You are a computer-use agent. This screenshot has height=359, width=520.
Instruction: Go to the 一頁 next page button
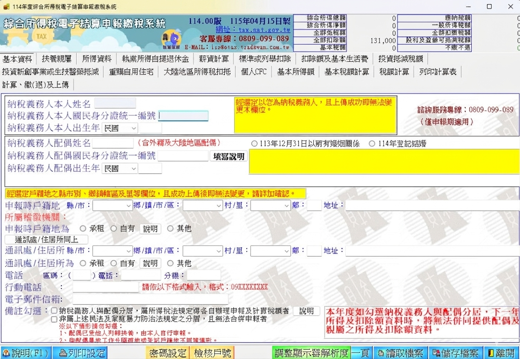[361, 353]
